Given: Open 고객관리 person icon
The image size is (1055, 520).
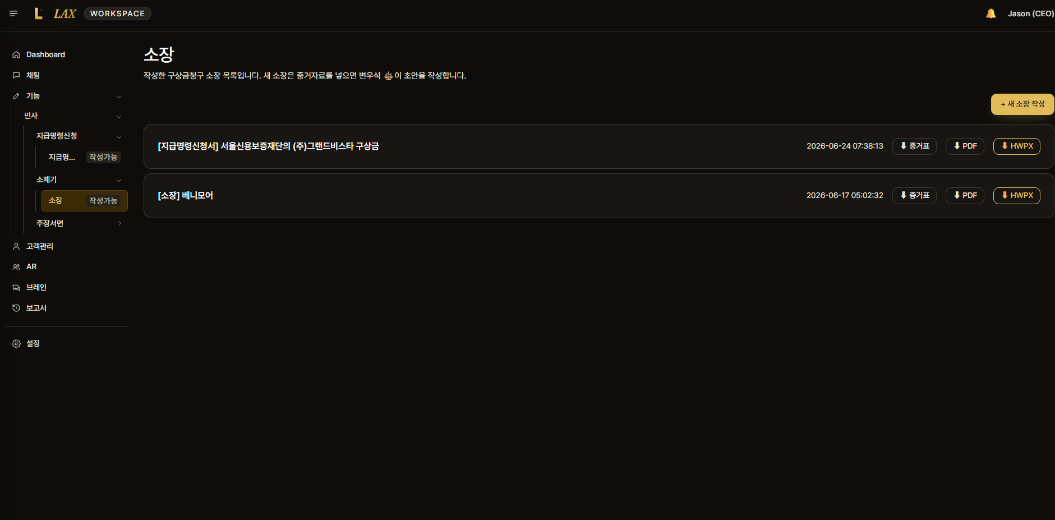Looking at the screenshot, I should [16, 246].
